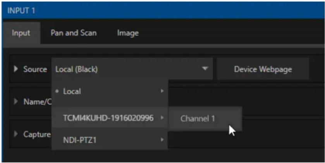The height and width of the screenshot is (163, 325).
Task: Select the Local menu entry
Action: click(110, 91)
